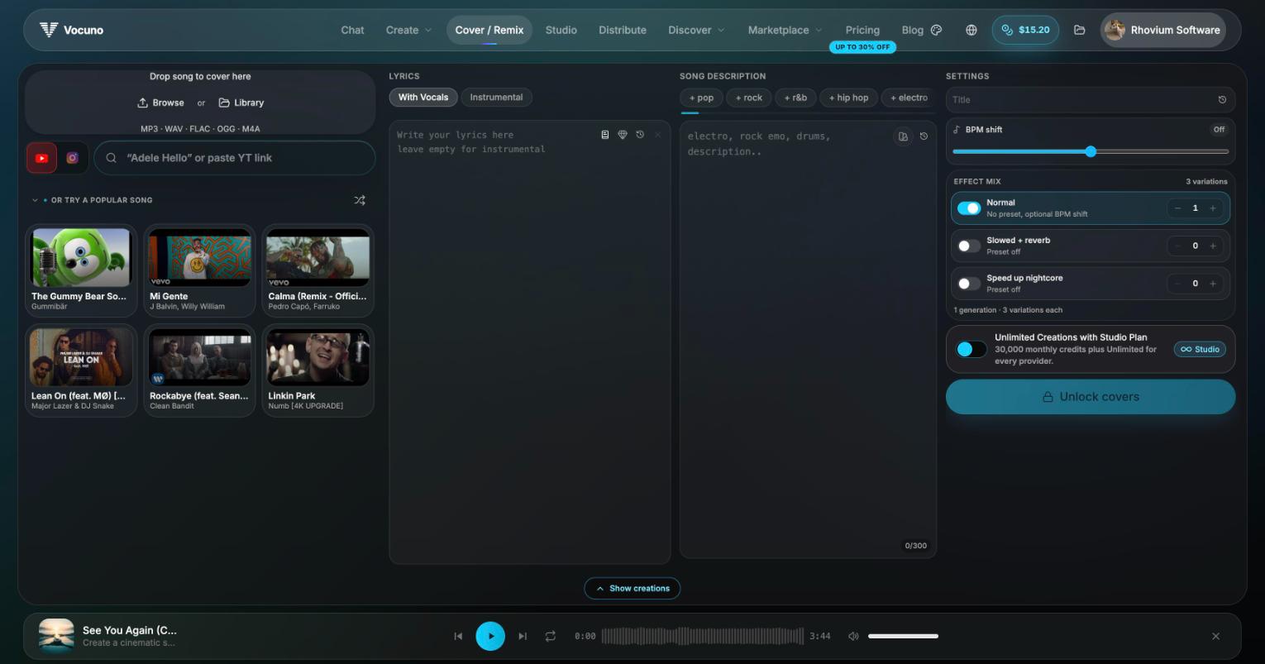This screenshot has width=1265, height=664.
Task: Open the Studio page
Action: 561,30
